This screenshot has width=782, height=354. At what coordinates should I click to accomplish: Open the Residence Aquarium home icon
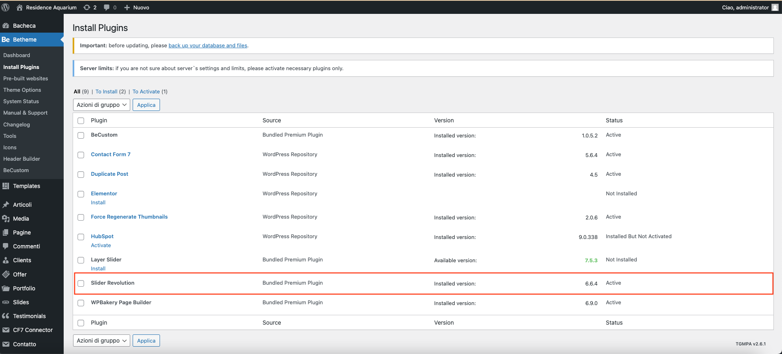[20, 7]
